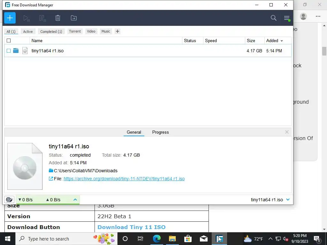This screenshot has height=245, width=327.
Task: Open the browser three-dots menu
Action: pyautogui.click(x=318, y=16)
